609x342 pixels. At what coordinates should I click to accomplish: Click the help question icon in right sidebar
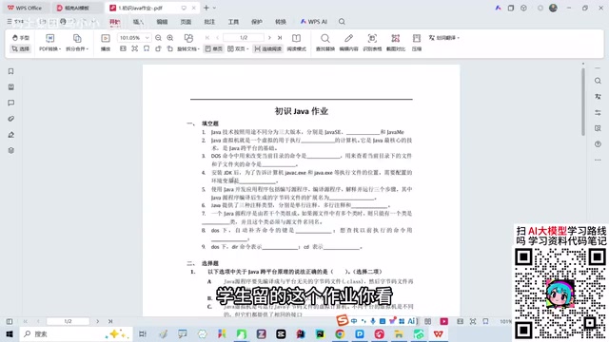[x=598, y=143]
